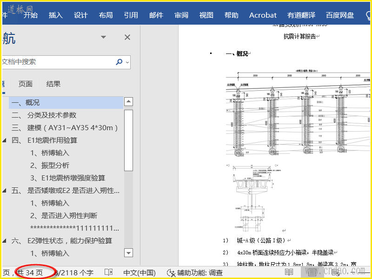Viewport: 372px width, 279px height.
Task: Jump to 1、桥博输入 under section 六
Action: point(50,253)
